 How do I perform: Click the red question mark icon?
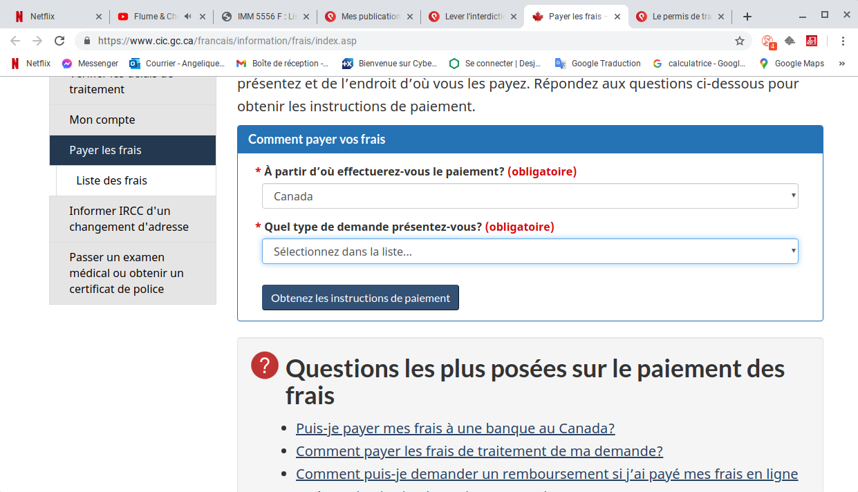(265, 366)
